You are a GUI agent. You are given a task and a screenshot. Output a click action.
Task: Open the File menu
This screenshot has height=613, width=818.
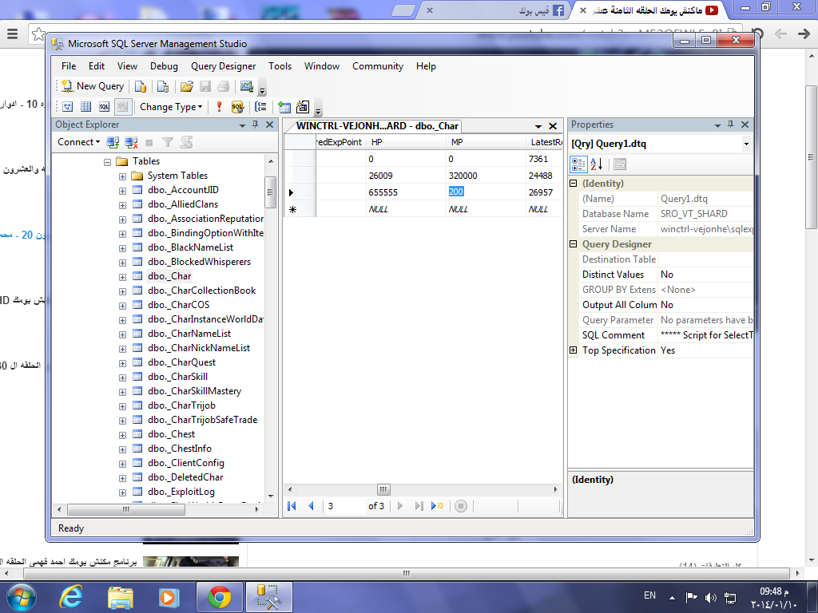(x=69, y=66)
